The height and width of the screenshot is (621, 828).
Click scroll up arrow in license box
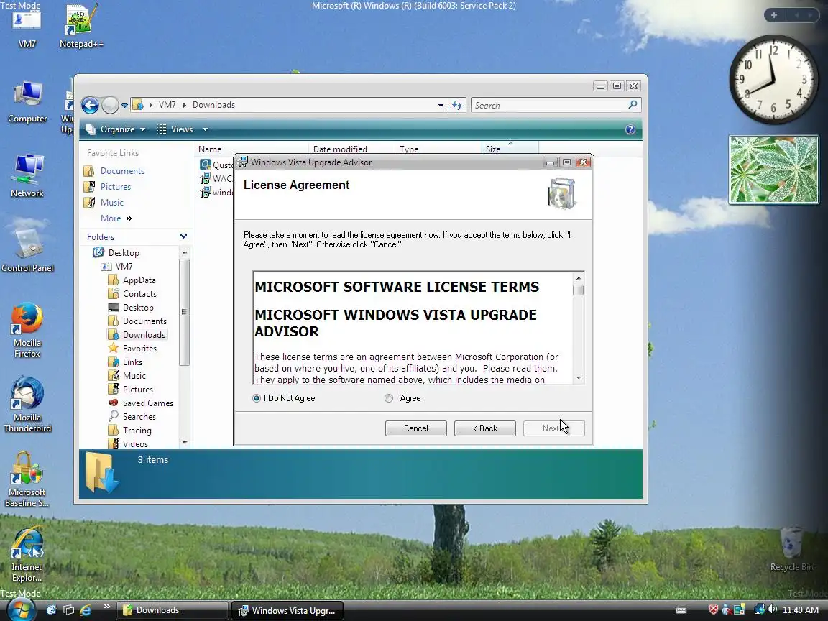579,278
